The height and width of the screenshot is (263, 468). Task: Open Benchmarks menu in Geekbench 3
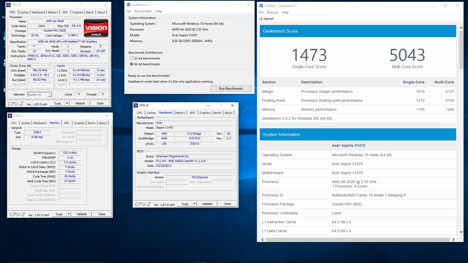[x=143, y=11]
